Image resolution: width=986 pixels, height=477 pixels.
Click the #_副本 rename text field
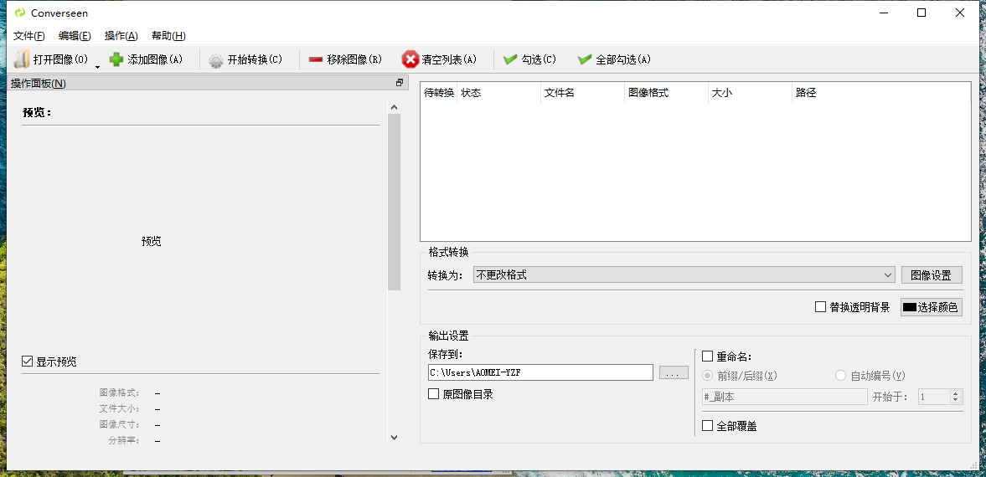pos(784,397)
